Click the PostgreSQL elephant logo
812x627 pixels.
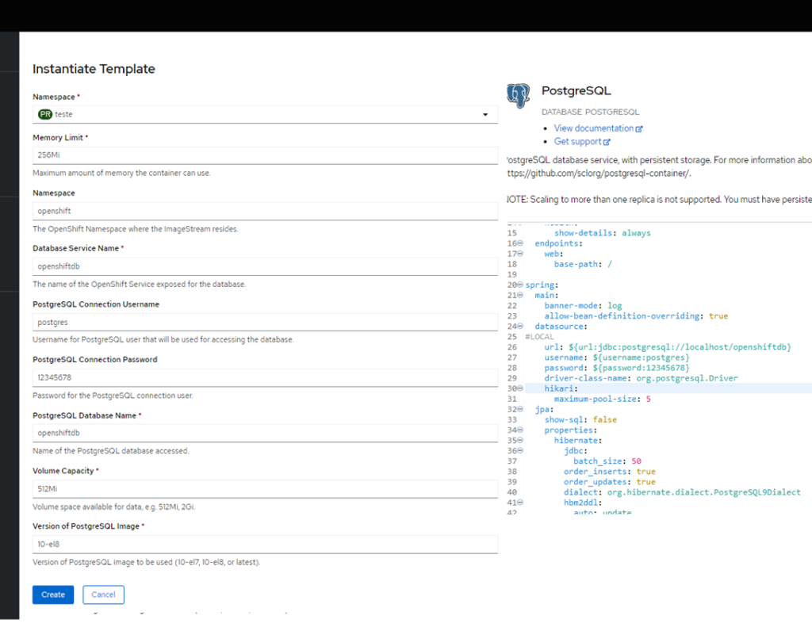(519, 96)
